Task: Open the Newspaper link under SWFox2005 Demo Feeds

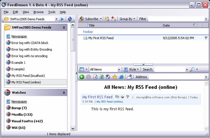Action: pos(19,36)
